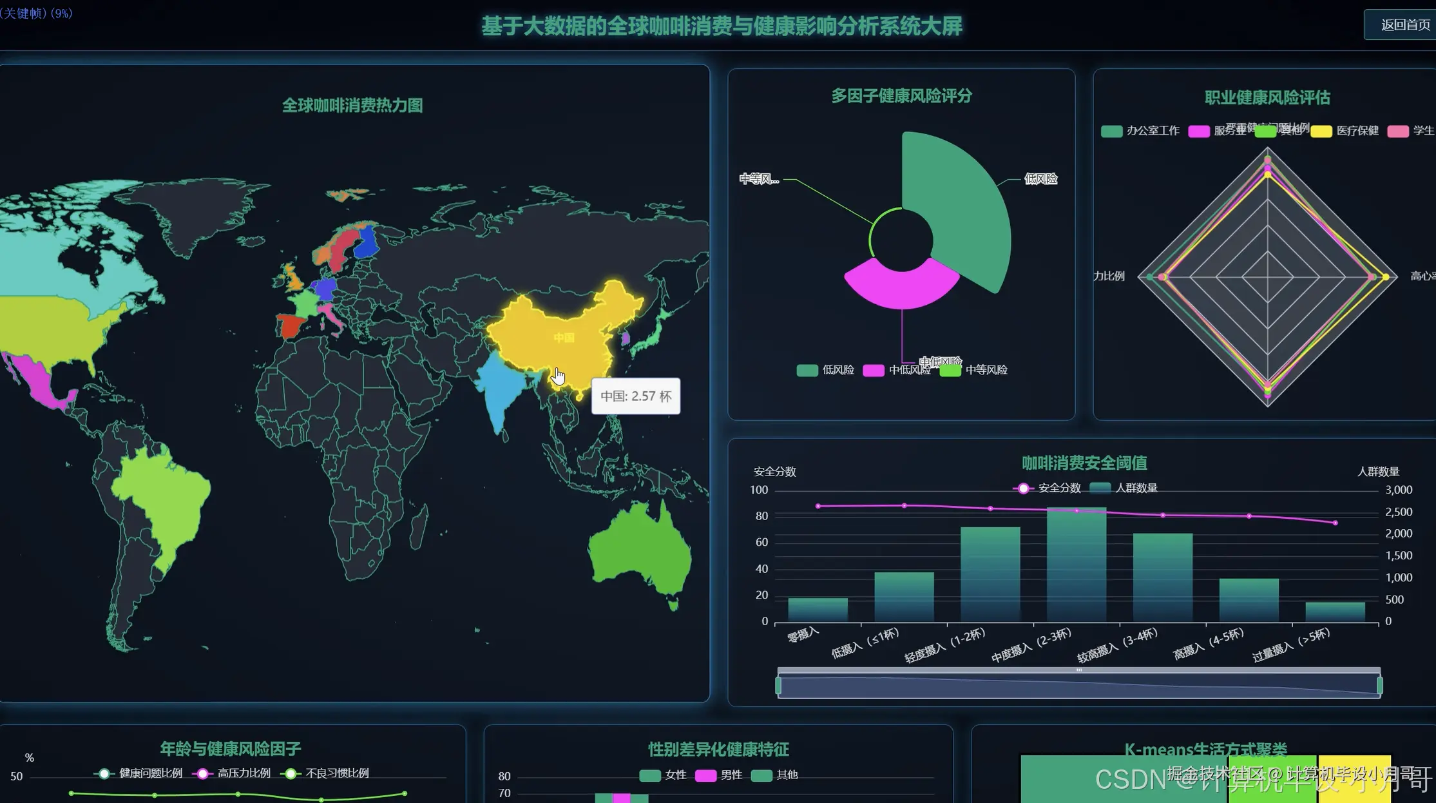Toggle 安全分数 line legend icon
This screenshot has width=1436, height=803.
tap(1023, 488)
